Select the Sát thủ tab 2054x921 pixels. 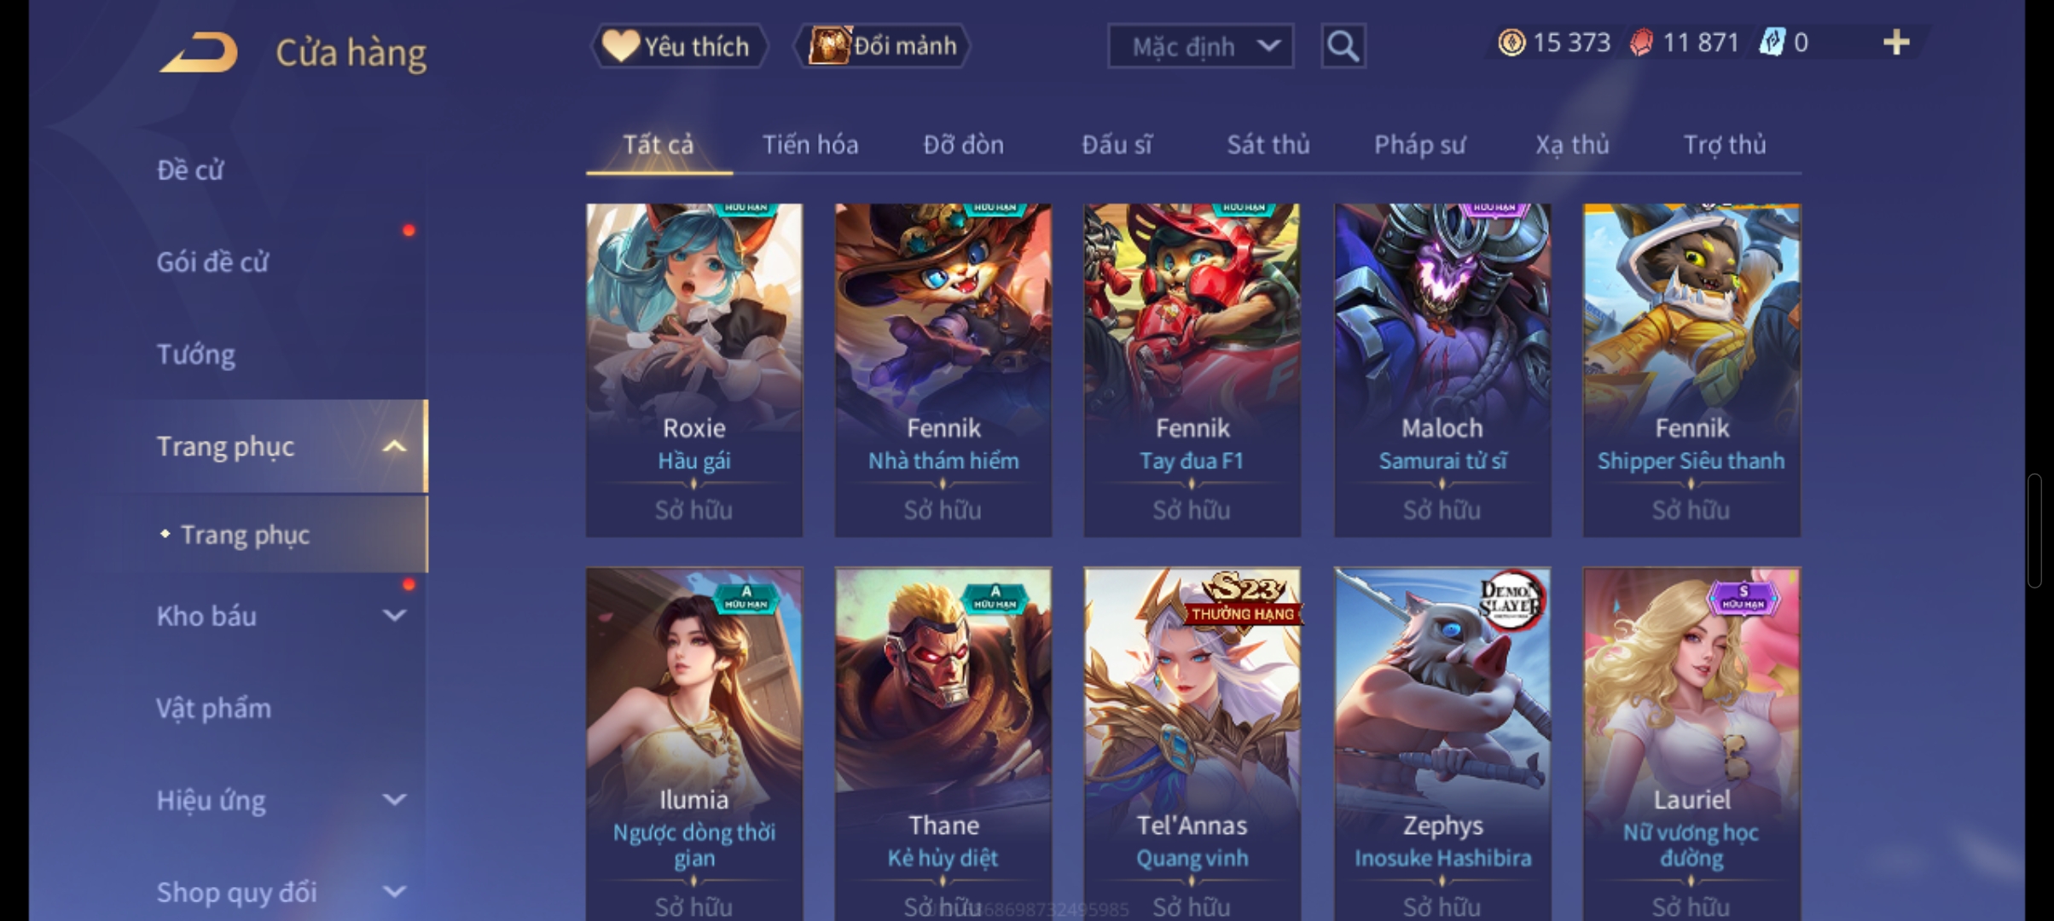1268,145
